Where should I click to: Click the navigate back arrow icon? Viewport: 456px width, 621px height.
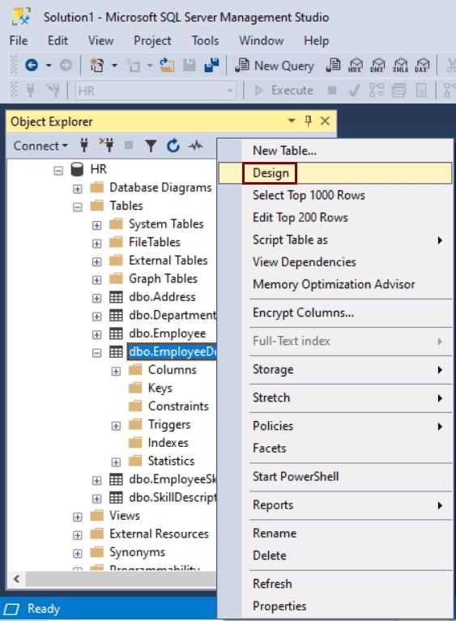[x=32, y=65]
